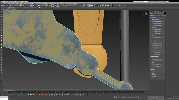Toggle second Skin Pose enabled checkbox
Screen dimensions: 179x100
point(153,76)
